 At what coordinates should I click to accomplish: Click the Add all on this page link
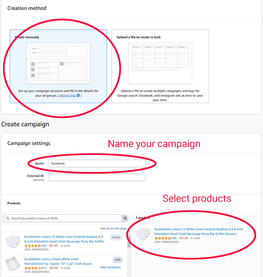click(x=113, y=229)
